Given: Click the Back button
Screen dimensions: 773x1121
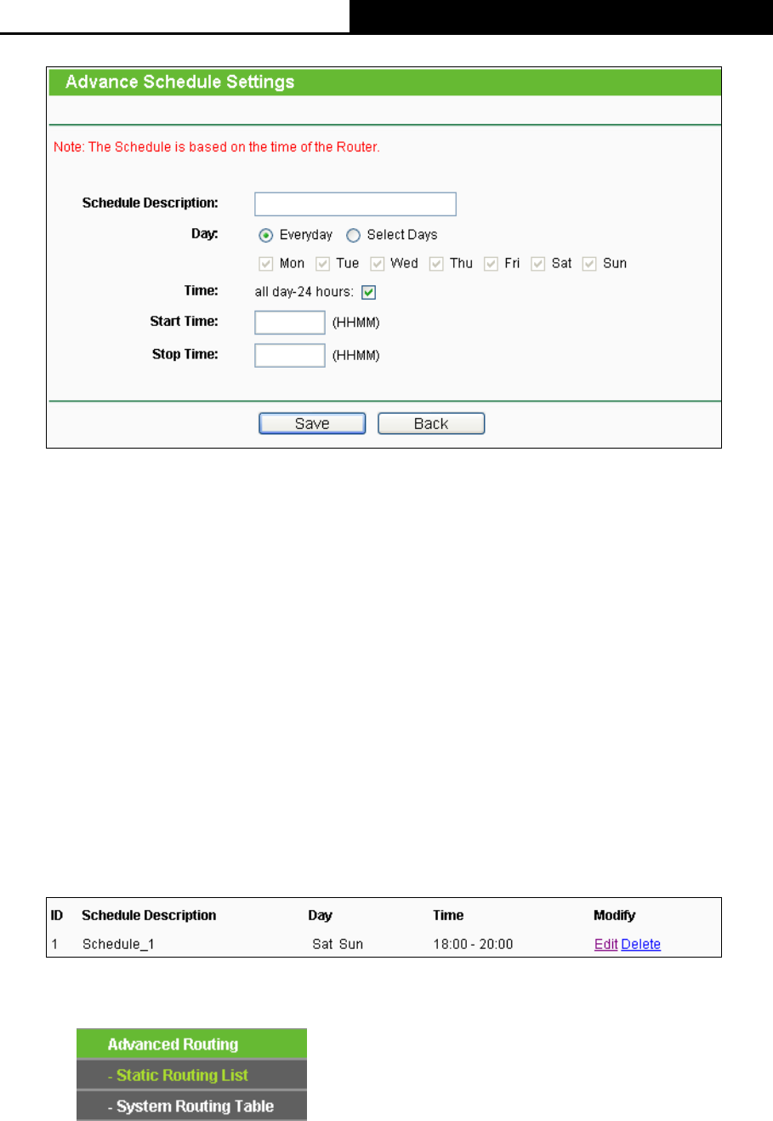Looking at the screenshot, I should pos(431,424).
